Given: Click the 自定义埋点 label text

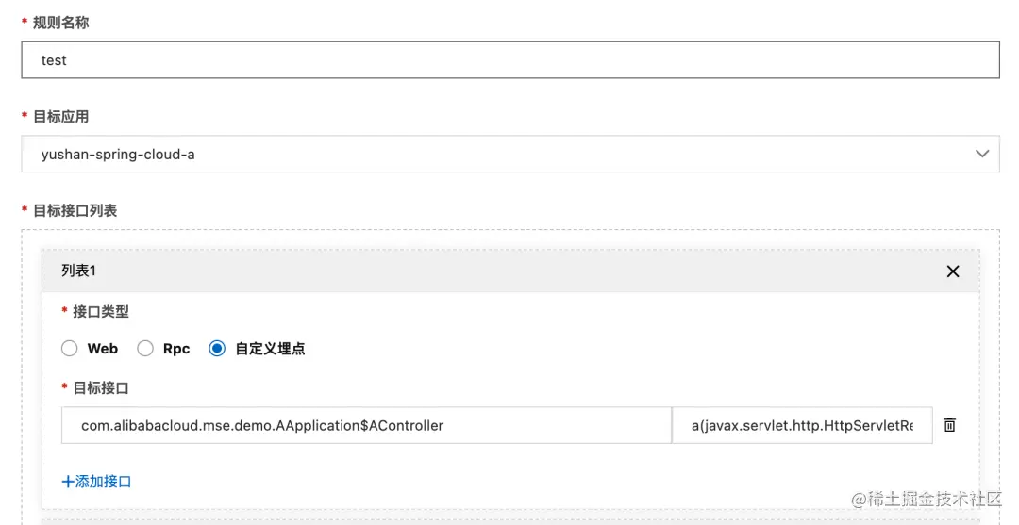Looking at the screenshot, I should [x=271, y=349].
